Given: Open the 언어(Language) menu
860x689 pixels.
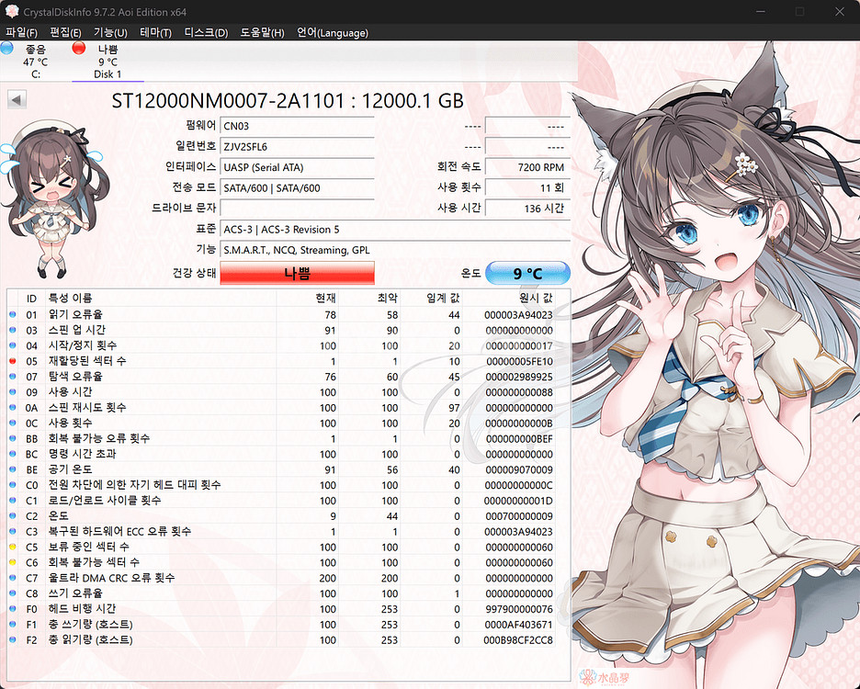Looking at the screenshot, I should [332, 33].
